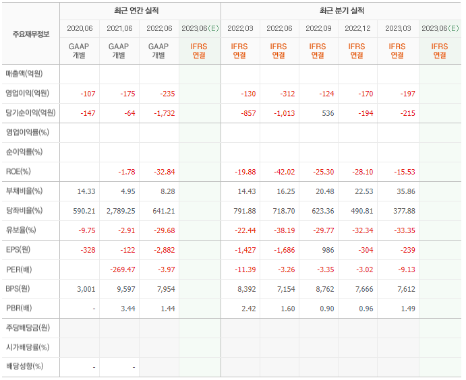Click the 2023.03 quarterly column header
466x380 pixels.
(x=398, y=28)
